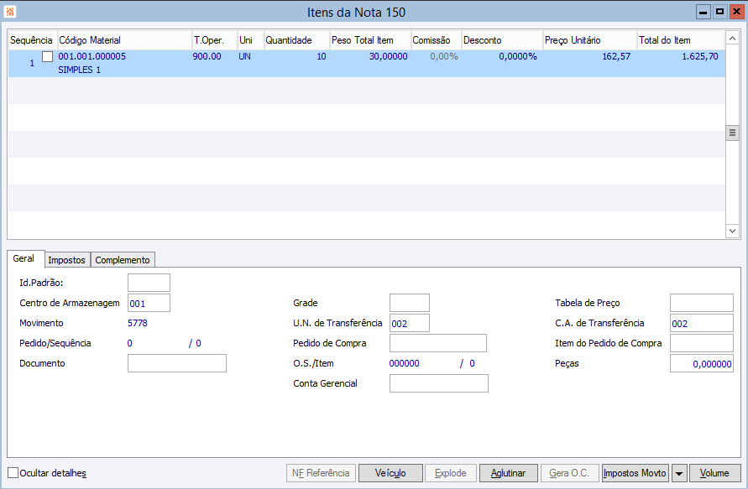Click the Aglutinar button
The width and height of the screenshot is (748, 489).
[508, 473]
